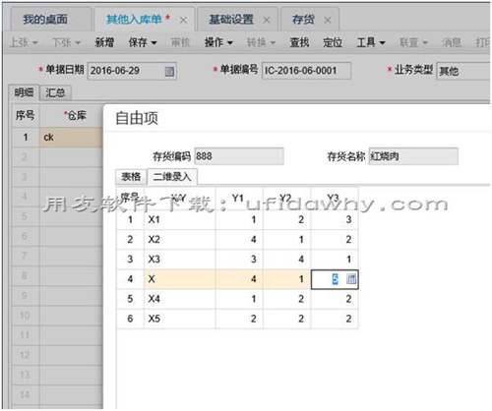Image resolution: width=492 pixels, height=411 pixels.
Task: Close the 其他入库单 tab
Action: pos(184,20)
